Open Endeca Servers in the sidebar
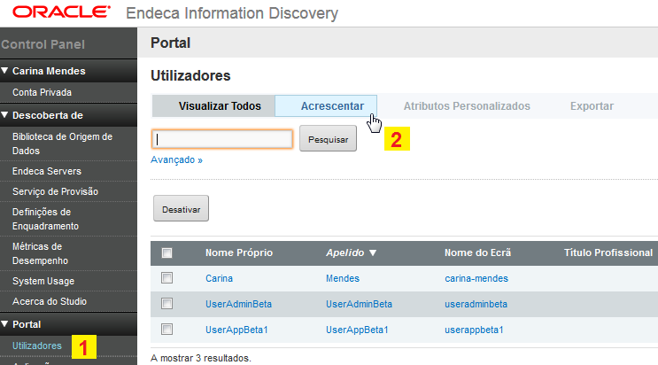 (x=47, y=171)
